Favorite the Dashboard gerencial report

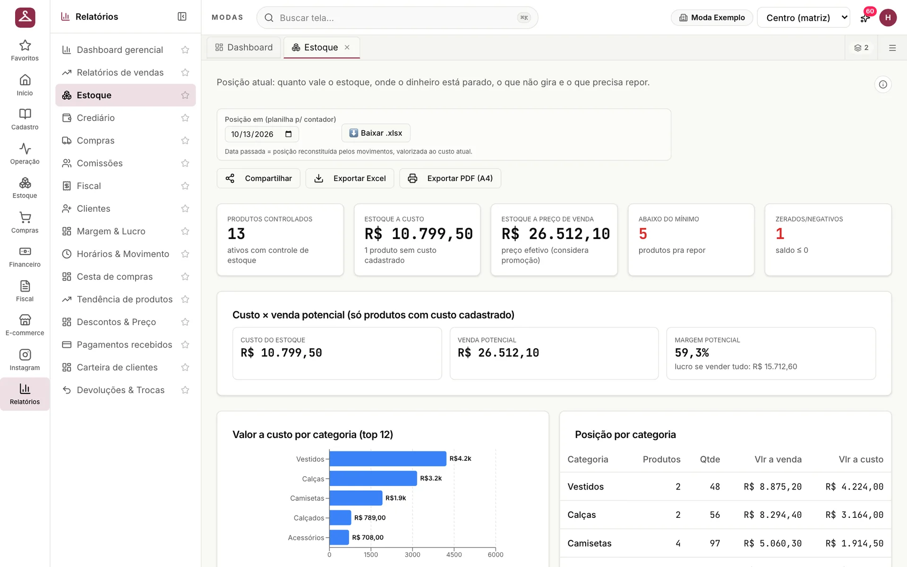pos(185,50)
